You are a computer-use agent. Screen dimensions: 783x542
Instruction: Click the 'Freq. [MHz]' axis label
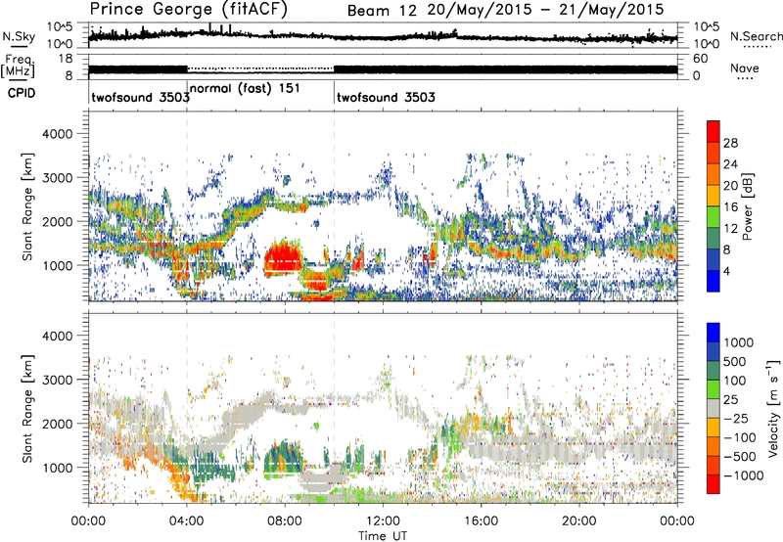[19, 66]
